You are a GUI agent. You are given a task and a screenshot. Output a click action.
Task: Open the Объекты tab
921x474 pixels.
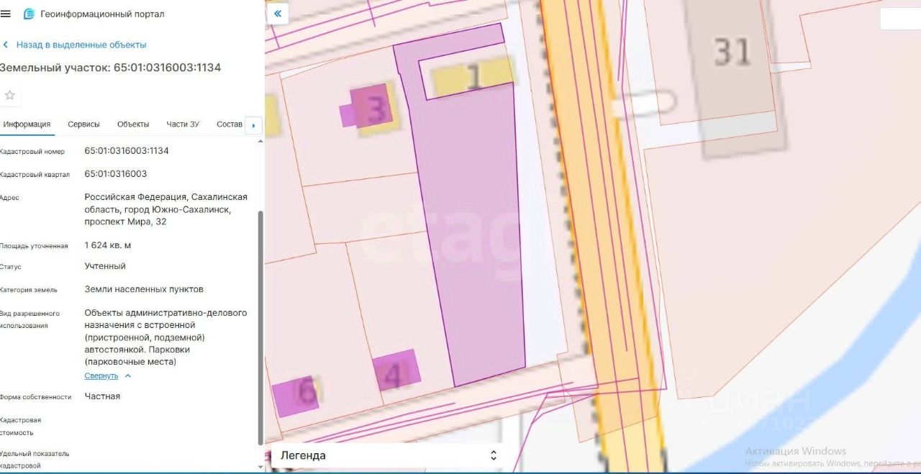click(x=133, y=124)
